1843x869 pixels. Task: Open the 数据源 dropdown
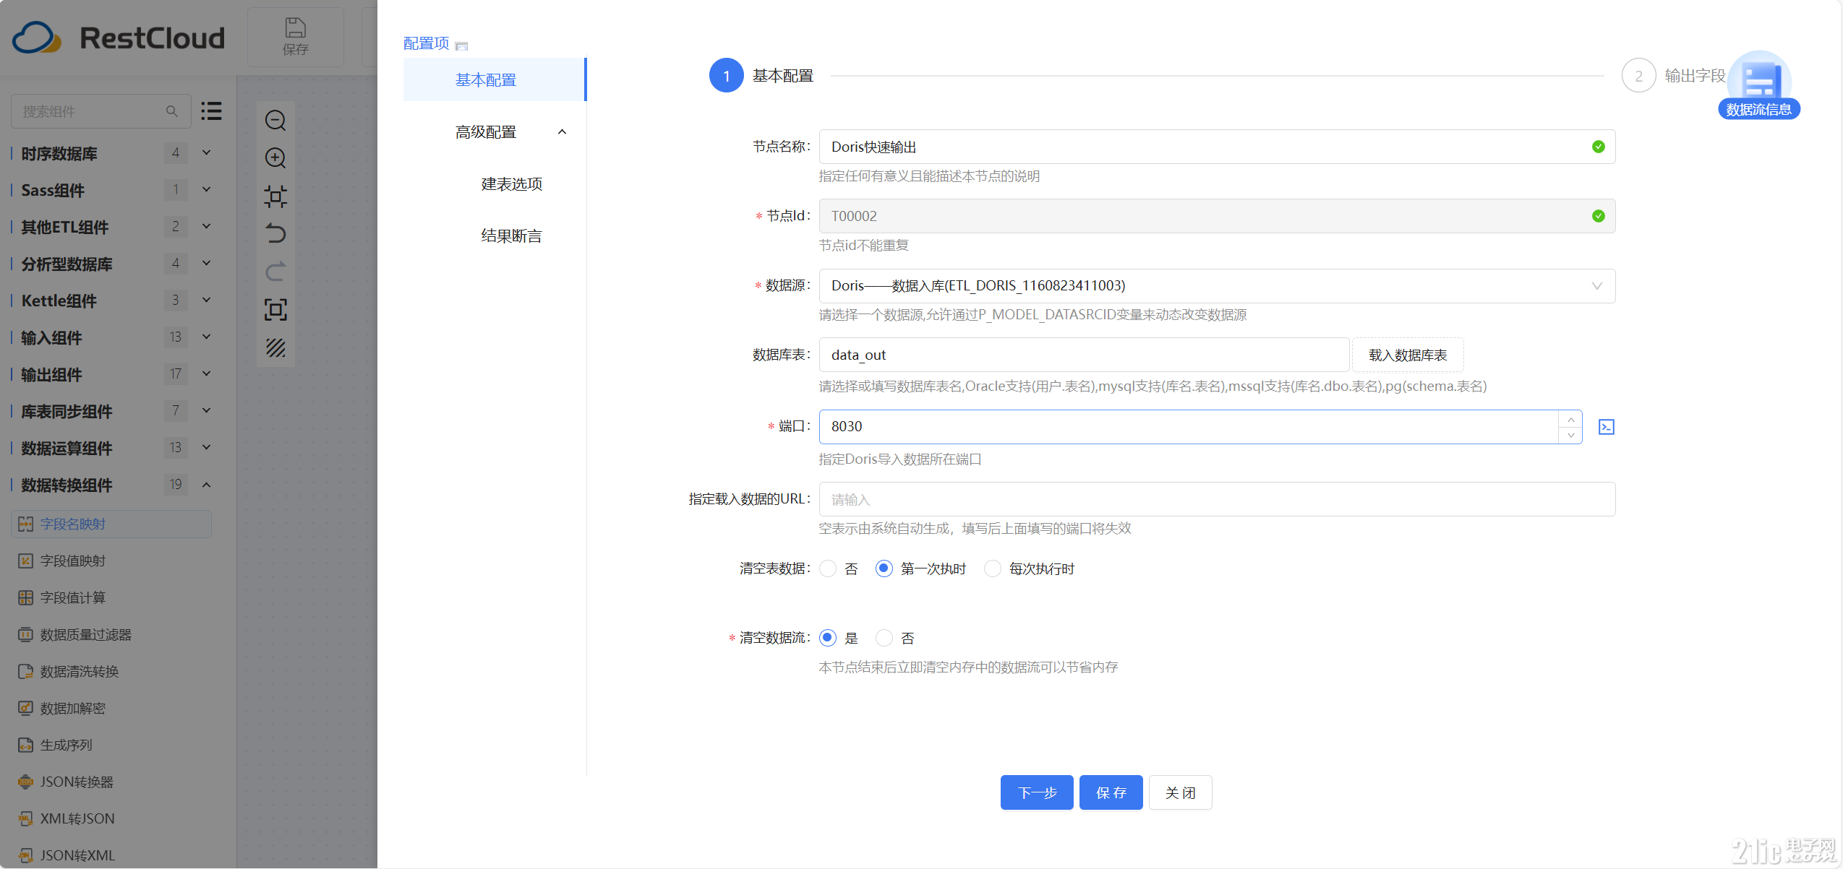tap(1217, 286)
